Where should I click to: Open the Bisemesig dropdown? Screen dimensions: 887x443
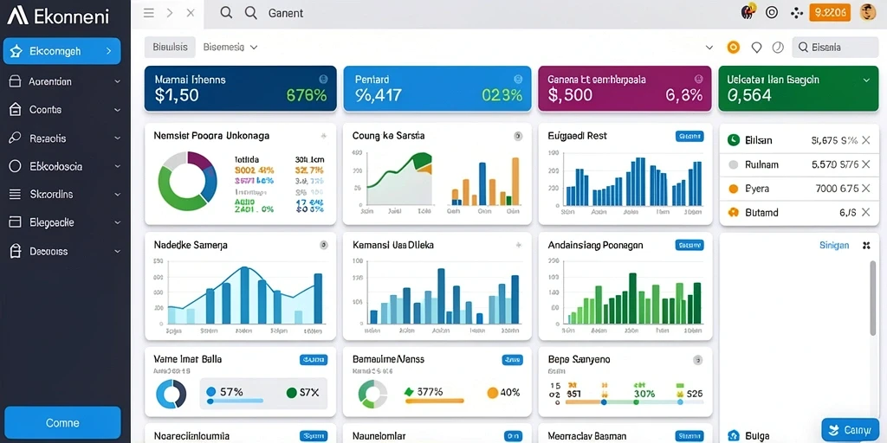(x=230, y=48)
